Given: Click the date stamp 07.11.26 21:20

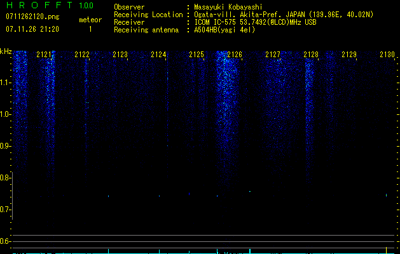Looking at the screenshot, I should 32,29.
